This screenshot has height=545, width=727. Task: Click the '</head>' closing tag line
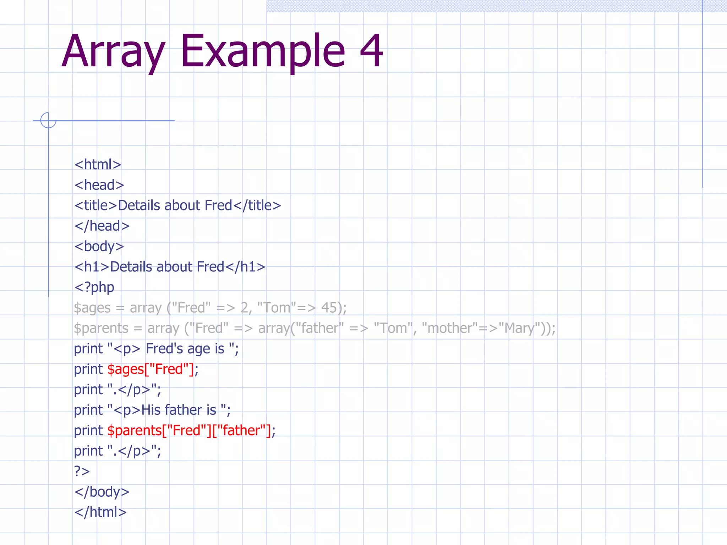(x=102, y=226)
